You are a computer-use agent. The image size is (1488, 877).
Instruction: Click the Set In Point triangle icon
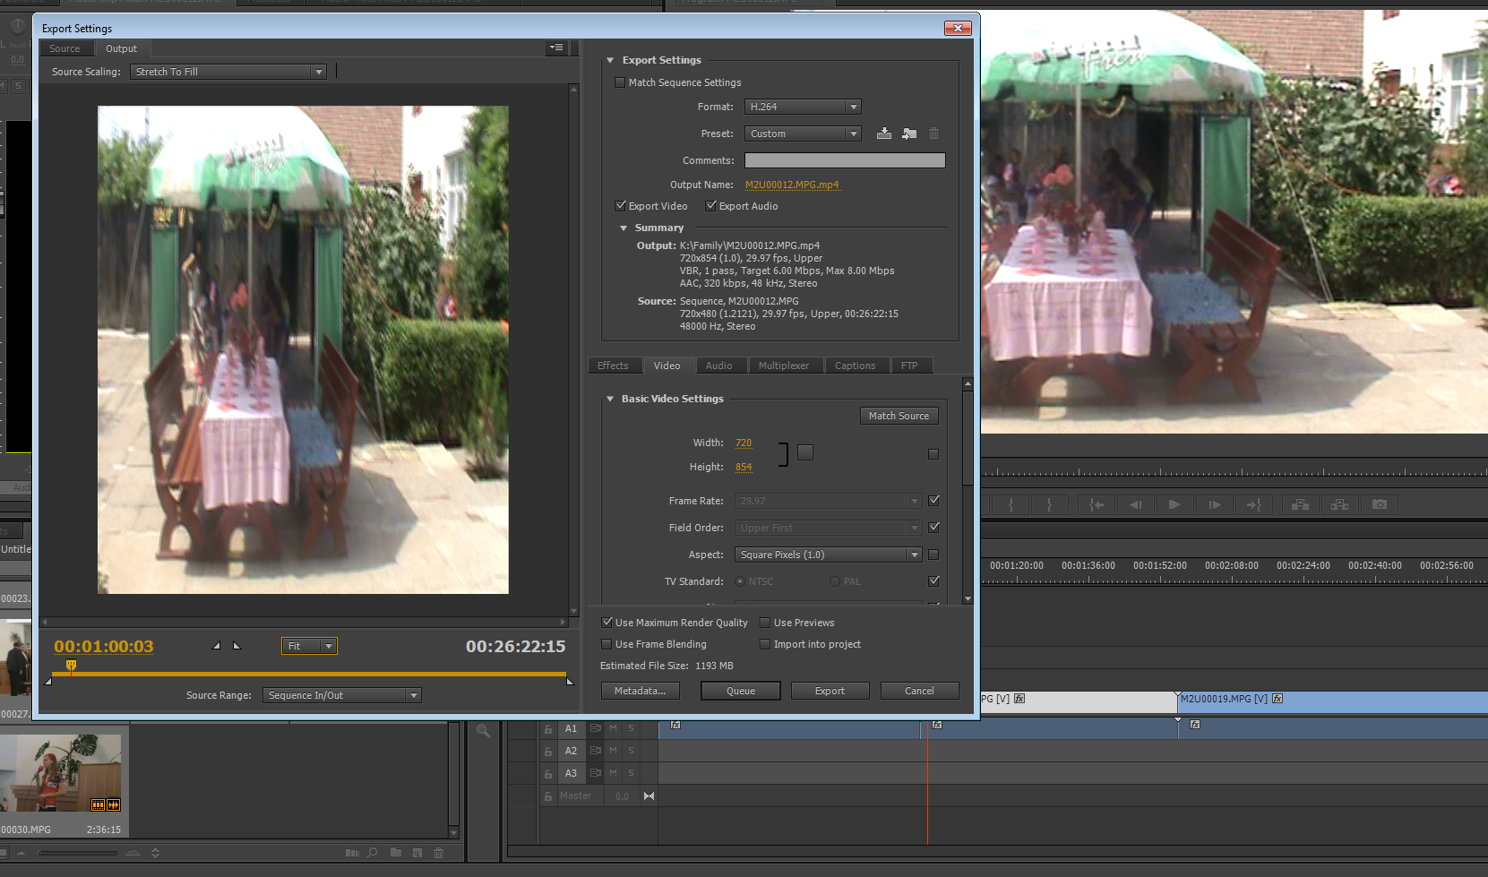(x=216, y=646)
